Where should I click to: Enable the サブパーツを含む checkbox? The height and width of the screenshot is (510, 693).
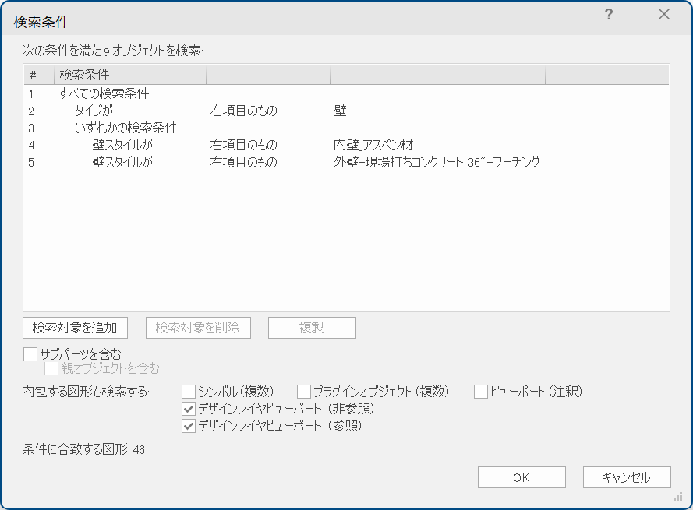(x=30, y=354)
